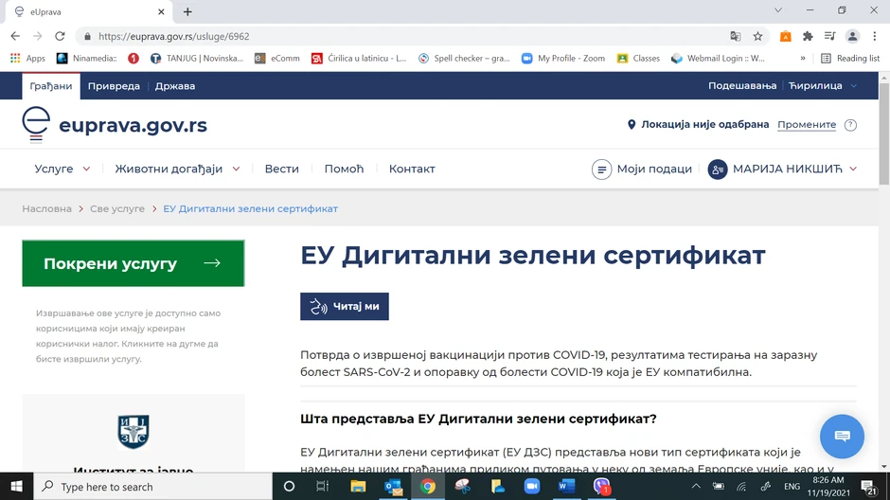The width and height of the screenshot is (890, 500).
Task: Open Word from taskbar
Action: click(566, 487)
